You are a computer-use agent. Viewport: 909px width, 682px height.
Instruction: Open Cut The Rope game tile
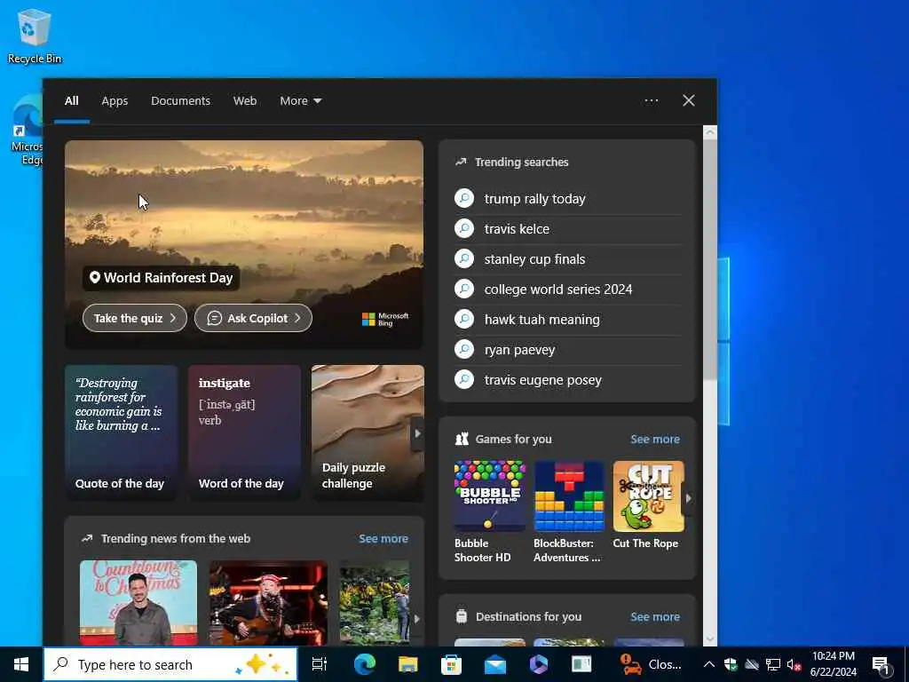click(648, 504)
